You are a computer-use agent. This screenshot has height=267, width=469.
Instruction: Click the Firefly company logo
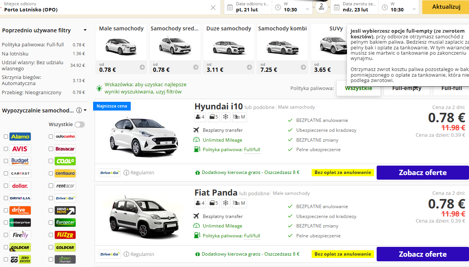click(x=20, y=235)
